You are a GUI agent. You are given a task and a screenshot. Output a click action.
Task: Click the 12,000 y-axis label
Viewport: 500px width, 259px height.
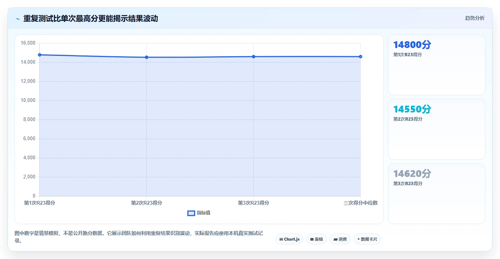(28, 81)
